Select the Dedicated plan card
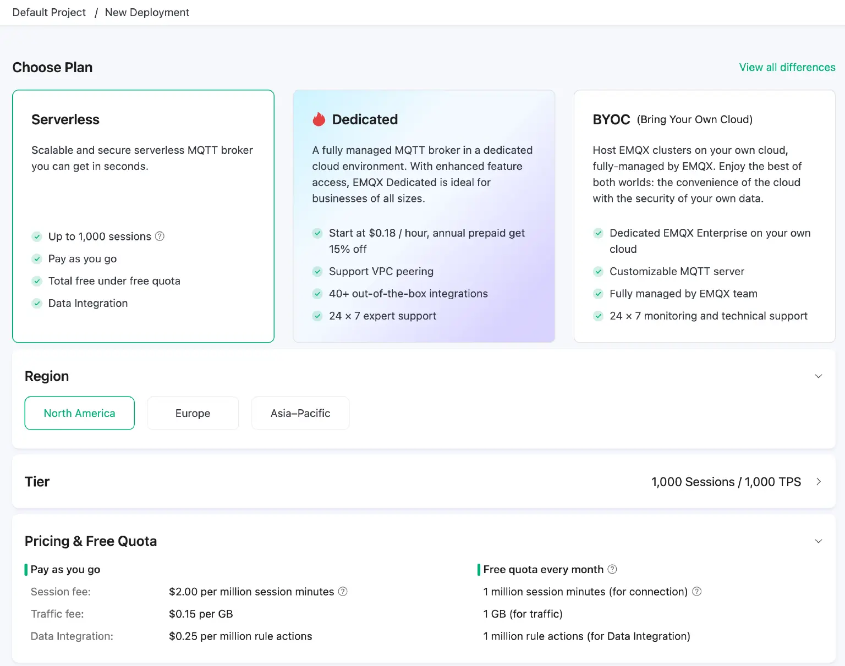Image resolution: width=845 pixels, height=666 pixels. point(424,214)
